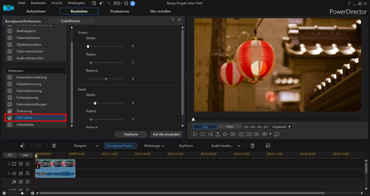Open preview quality/subtitle settings icon
The image size is (370, 196).
(x=249, y=134)
